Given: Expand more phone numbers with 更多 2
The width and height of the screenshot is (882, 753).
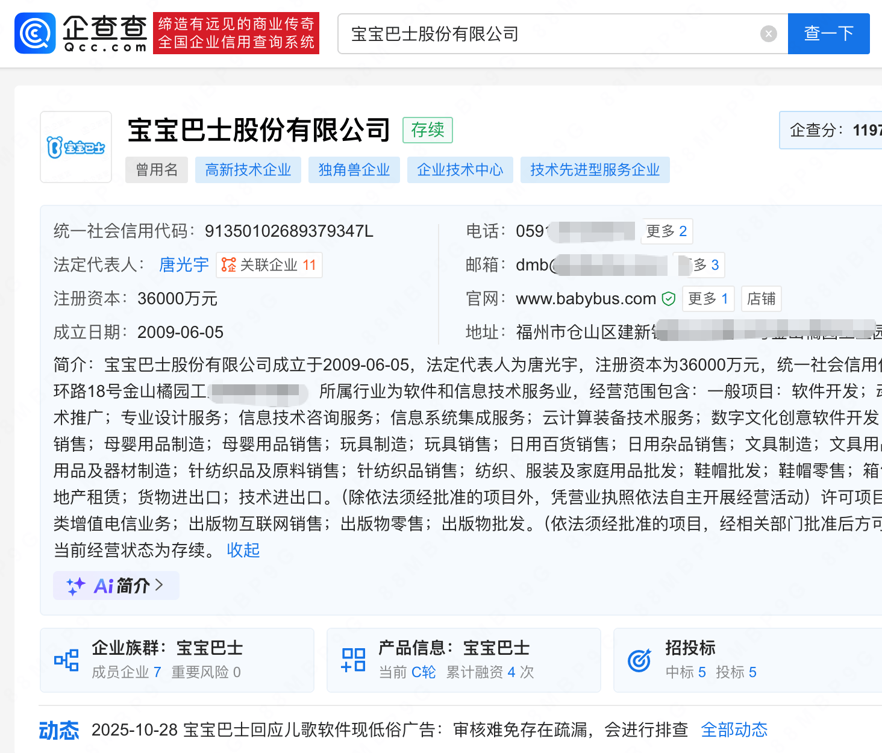Looking at the screenshot, I should (x=666, y=231).
